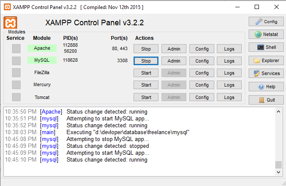Open Apache Admin page
Screen dimensions: 286x186
[174, 49]
